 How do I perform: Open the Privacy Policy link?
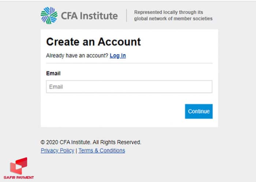coord(57,150)
